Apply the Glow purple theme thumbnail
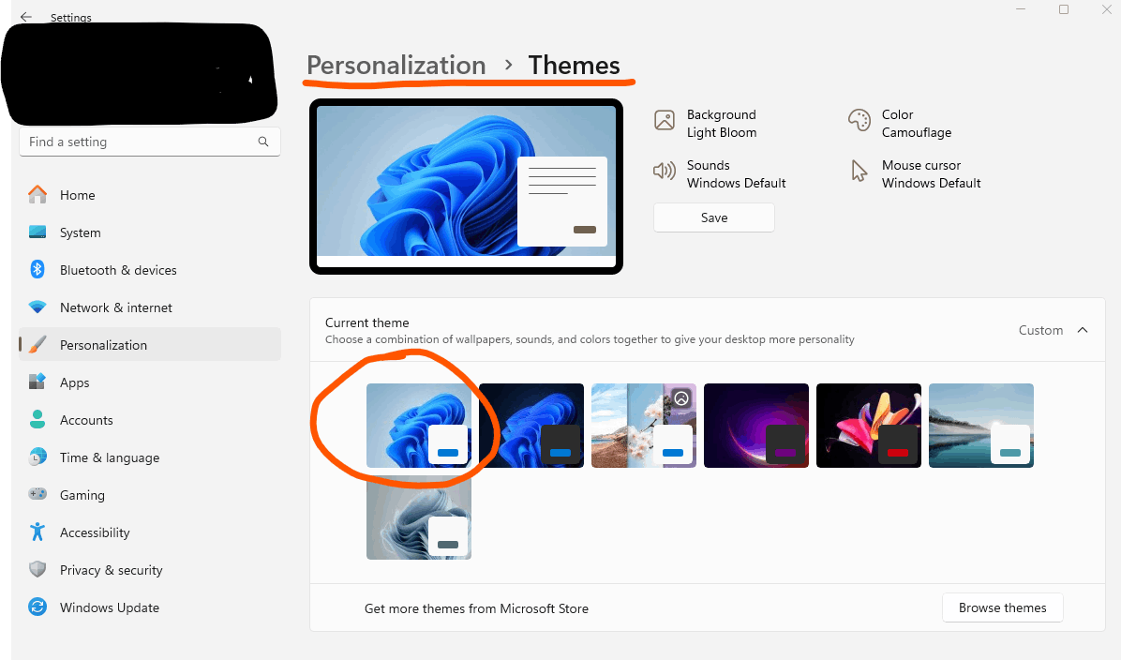The width and height of the screenshot is (1121, 660). click(756, 426)
